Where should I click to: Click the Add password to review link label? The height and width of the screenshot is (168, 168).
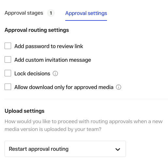(x=49, y=46)
